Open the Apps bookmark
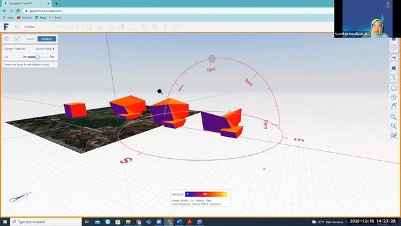 click(x=8, y=18)
